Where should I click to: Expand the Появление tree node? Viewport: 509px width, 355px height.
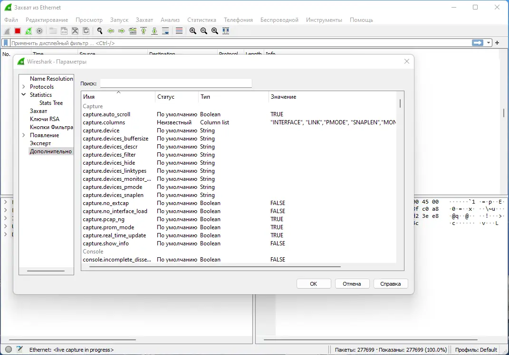pos(24,135)
